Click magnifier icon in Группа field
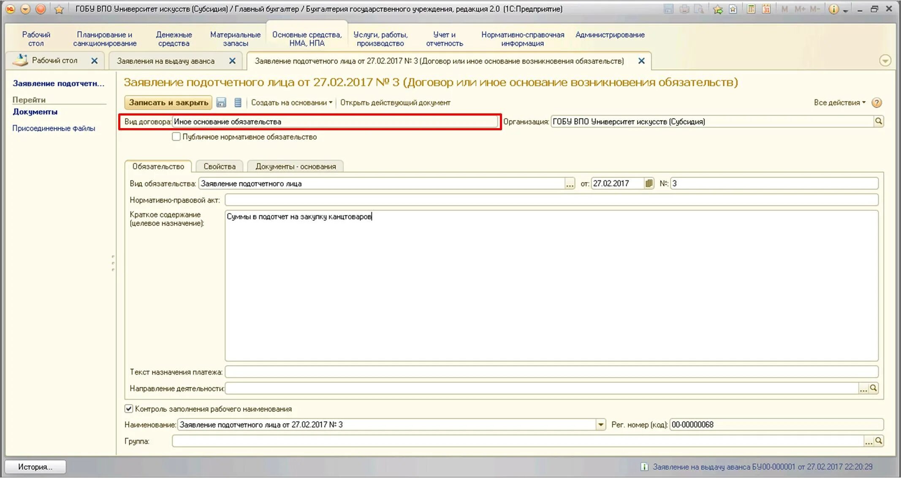This screenshot has height=478, width=901. [879, 441]
